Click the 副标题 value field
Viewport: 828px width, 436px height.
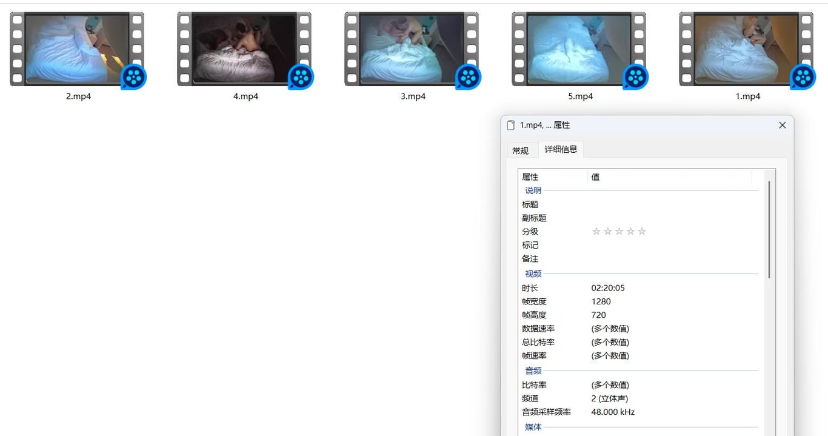[673, 218]
